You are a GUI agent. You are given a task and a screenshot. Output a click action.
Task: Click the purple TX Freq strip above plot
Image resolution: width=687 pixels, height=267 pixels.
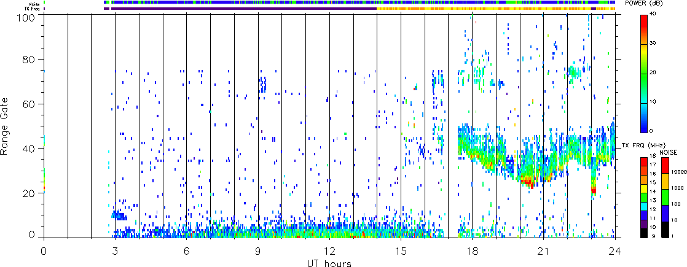point(243,9)
